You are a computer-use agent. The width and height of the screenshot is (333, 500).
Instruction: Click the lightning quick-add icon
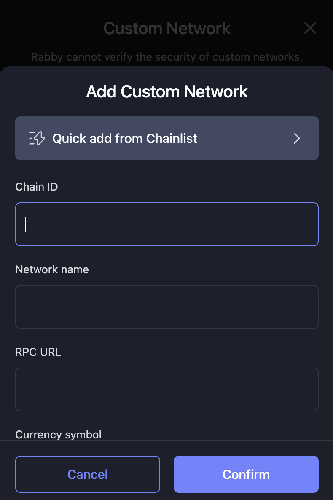37,138
